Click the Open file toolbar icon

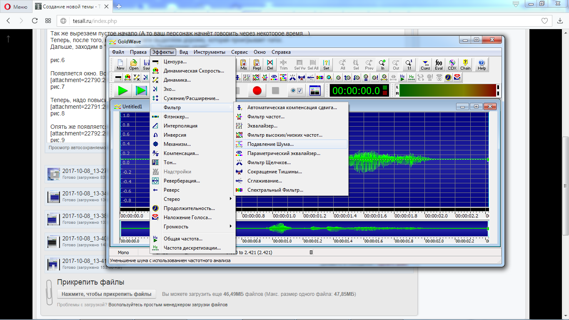click(x=134, y=65)
